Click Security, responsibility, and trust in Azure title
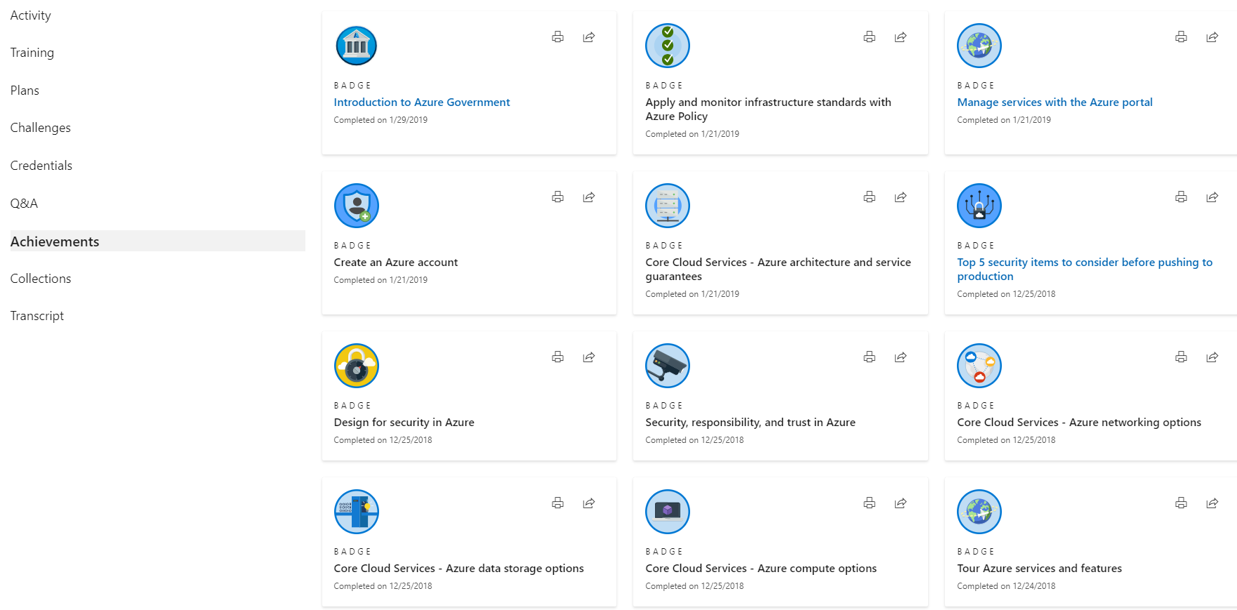 coord(750,423)
